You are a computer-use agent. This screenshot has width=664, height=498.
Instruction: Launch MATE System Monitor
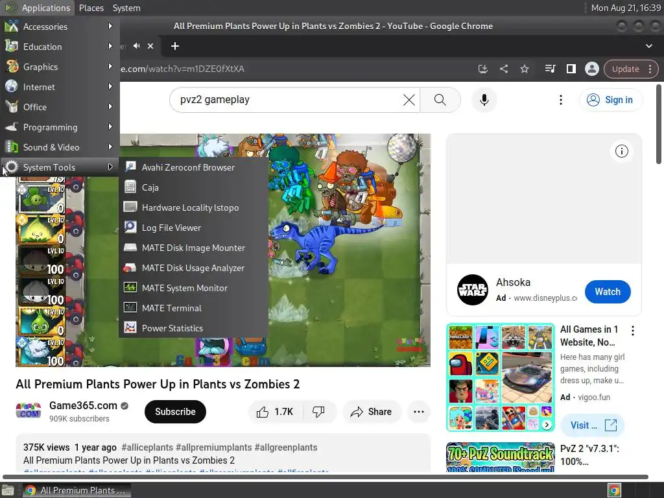(193, 288)
